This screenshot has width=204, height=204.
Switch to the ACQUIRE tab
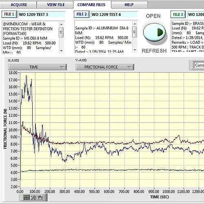click(x=19, y=5)
